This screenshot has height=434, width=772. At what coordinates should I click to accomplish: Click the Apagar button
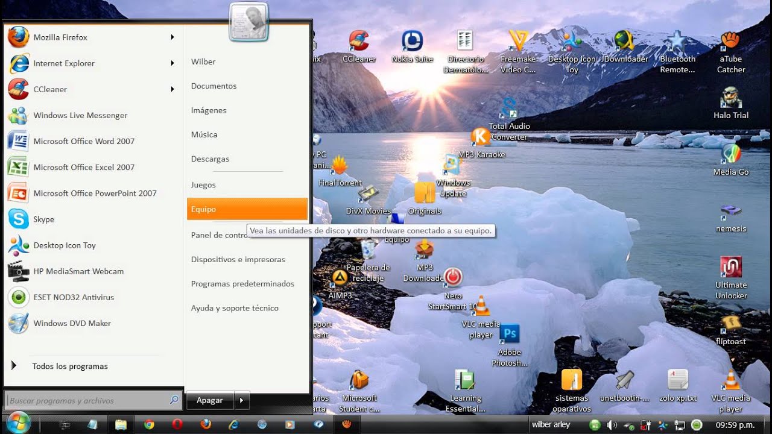tap(210, 400)
